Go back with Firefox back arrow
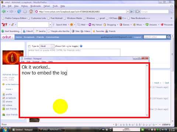The height and width of the screenshot is (132, 177). pyautogui.click(x=4, y=11)
